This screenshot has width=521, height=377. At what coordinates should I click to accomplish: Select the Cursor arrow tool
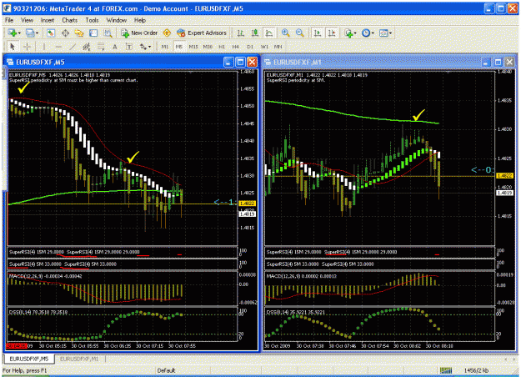[x=13, y=47]
